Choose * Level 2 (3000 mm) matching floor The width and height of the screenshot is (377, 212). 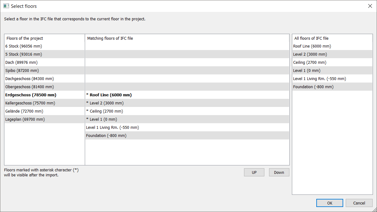[x=187, y=103]
